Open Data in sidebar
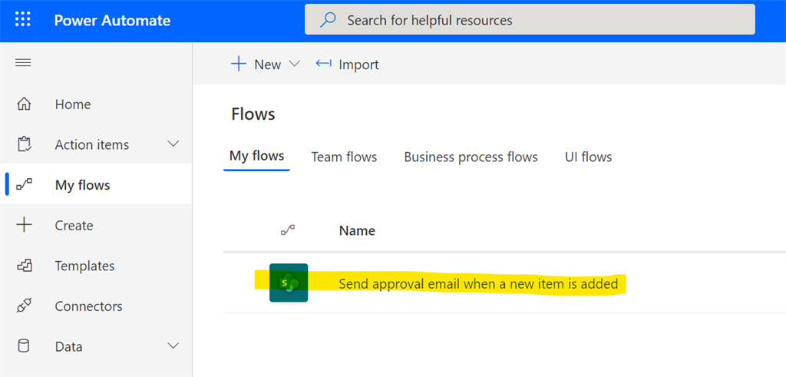 click(x=68, y=346)
